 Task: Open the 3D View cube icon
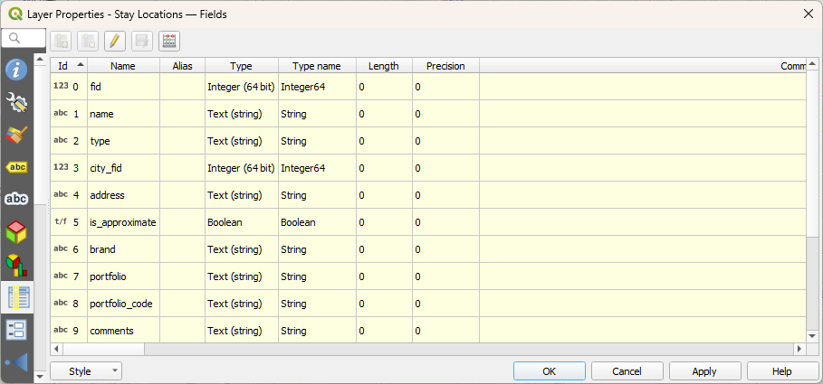click(16, 231)
